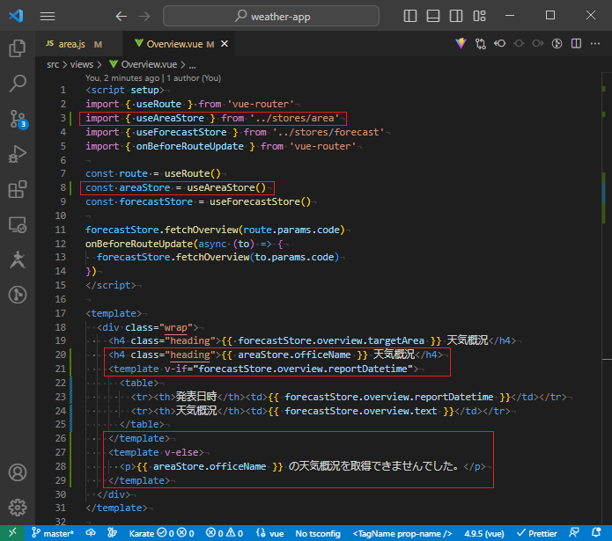
Task: Open the Run and Debug view
Action: [18, 154]
